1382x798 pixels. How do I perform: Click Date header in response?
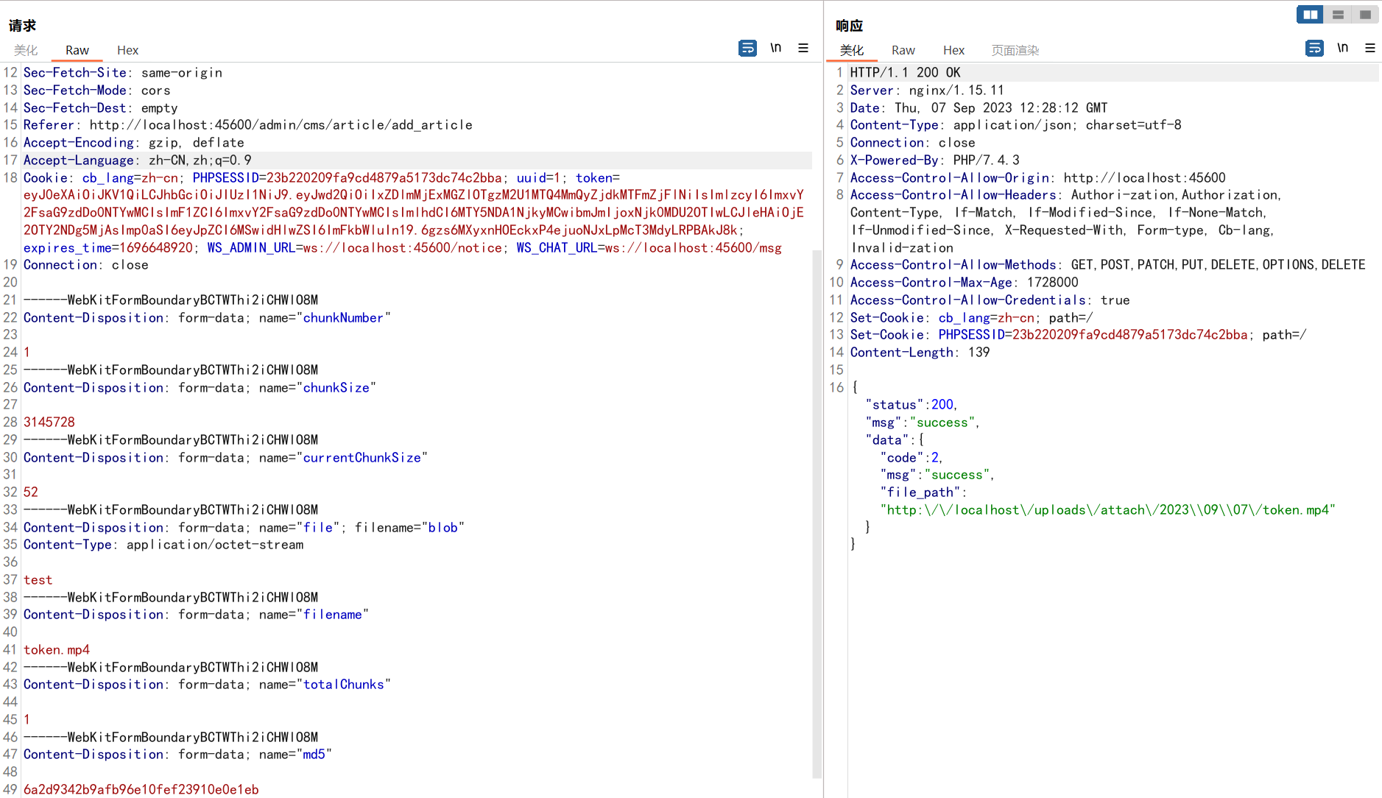[x=979, y=108]
